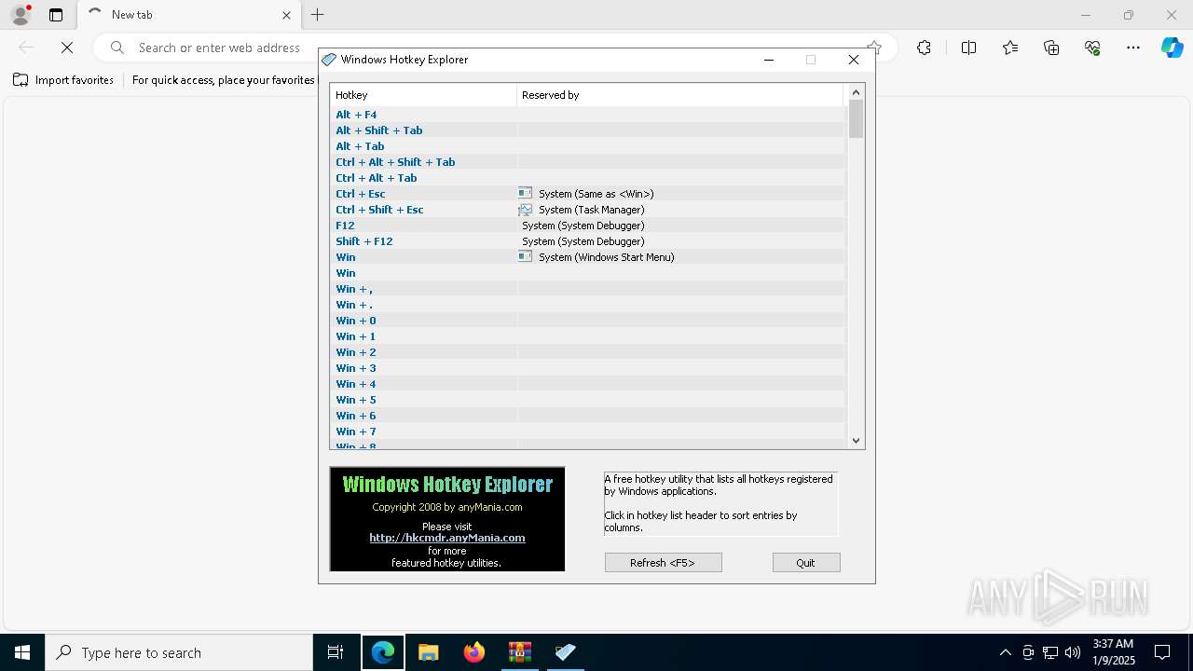Click the New tab browser tab

(189, 15)
